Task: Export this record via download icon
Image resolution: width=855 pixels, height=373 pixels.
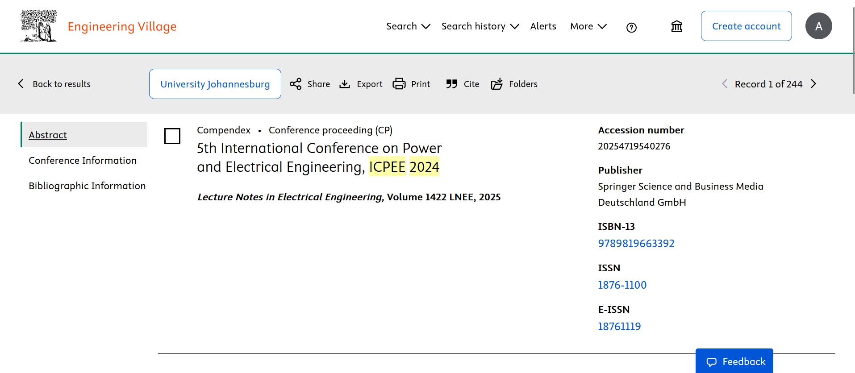Action: point(345,84)
